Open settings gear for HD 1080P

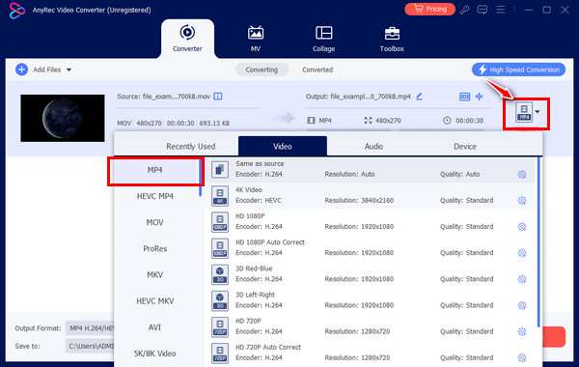click(522, 227)
